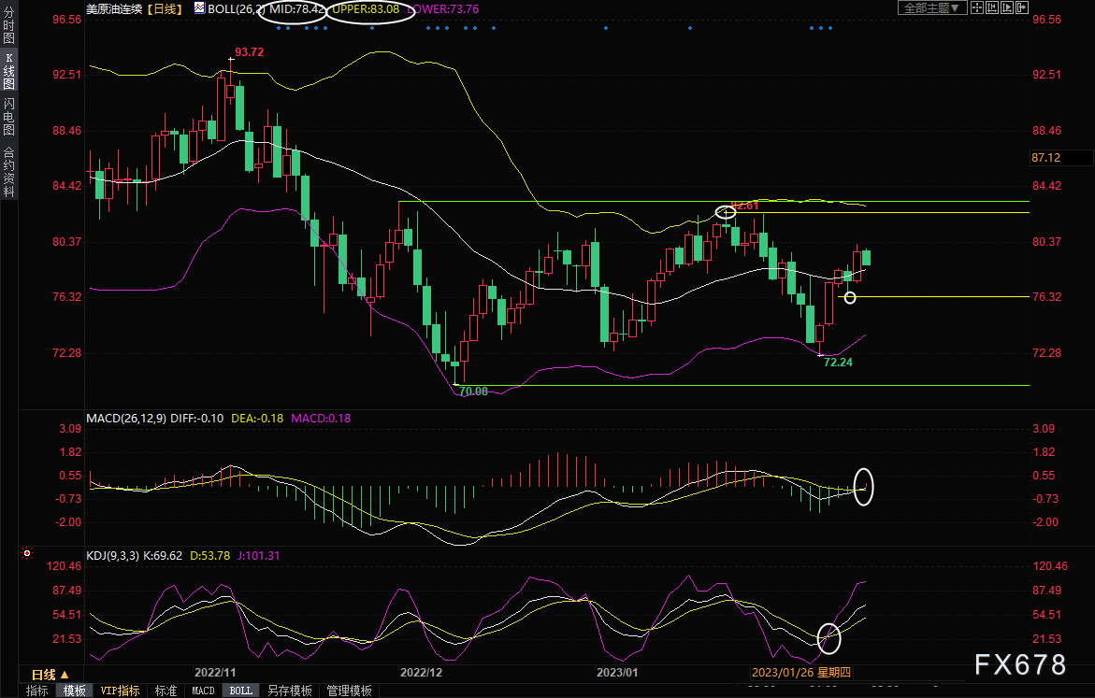Click the 2022/12 date label on time axis
Viewport: 1095px width, 698px height.
click(421, 672)
